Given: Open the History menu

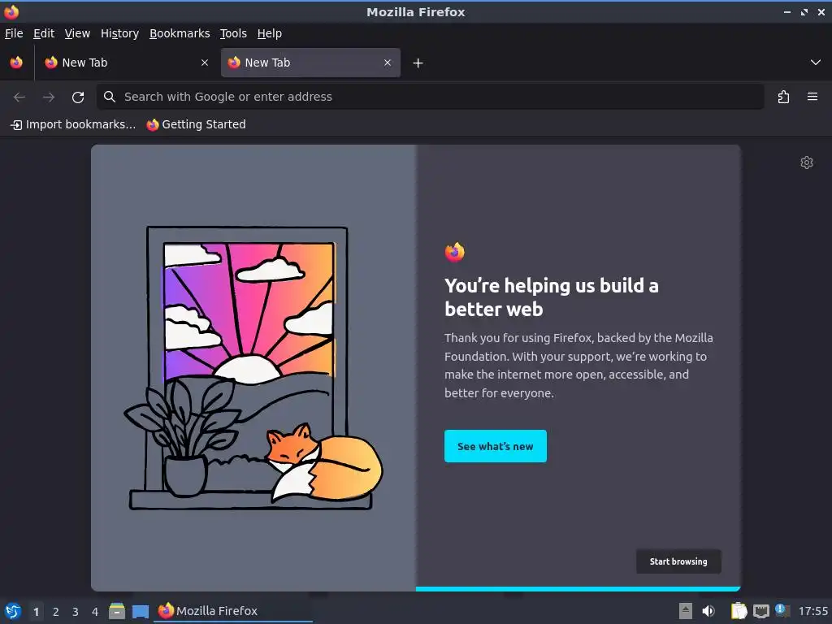Looking at the screenshot, I should [x=119, y=33].
